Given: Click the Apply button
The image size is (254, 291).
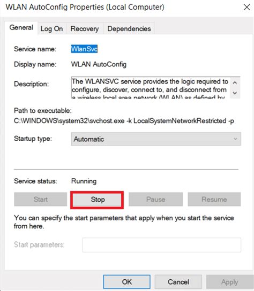Looking at the screenshot, I should pos(230,282).
